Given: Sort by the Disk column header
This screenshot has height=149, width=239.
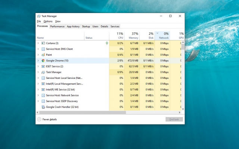Looking at the screenshot, I should pos(147,36).
